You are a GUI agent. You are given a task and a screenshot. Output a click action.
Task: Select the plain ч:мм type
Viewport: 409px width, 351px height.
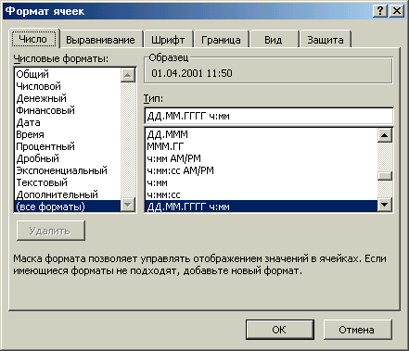tap(262, 182)
